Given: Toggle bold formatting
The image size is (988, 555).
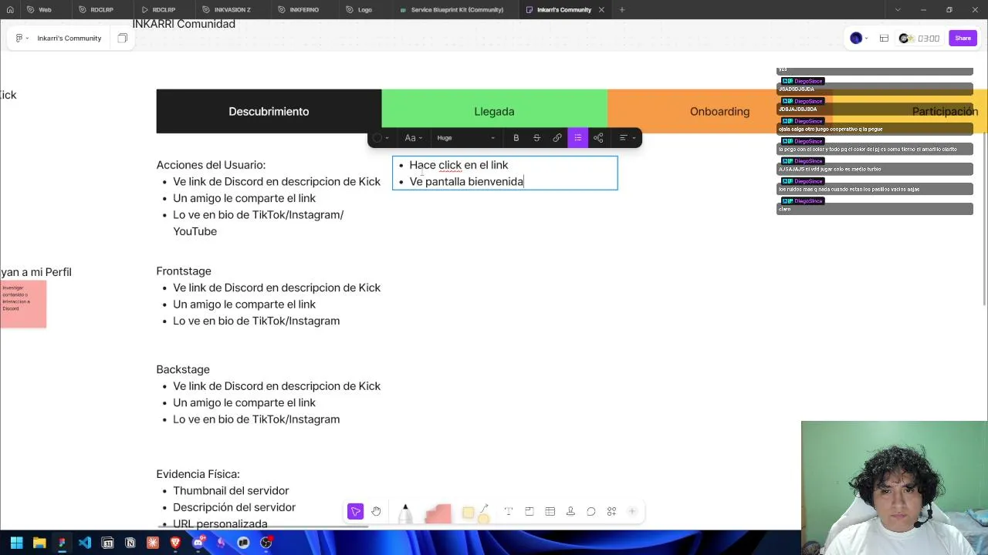Looking at the screenshot, I should (x=516, y=138).
